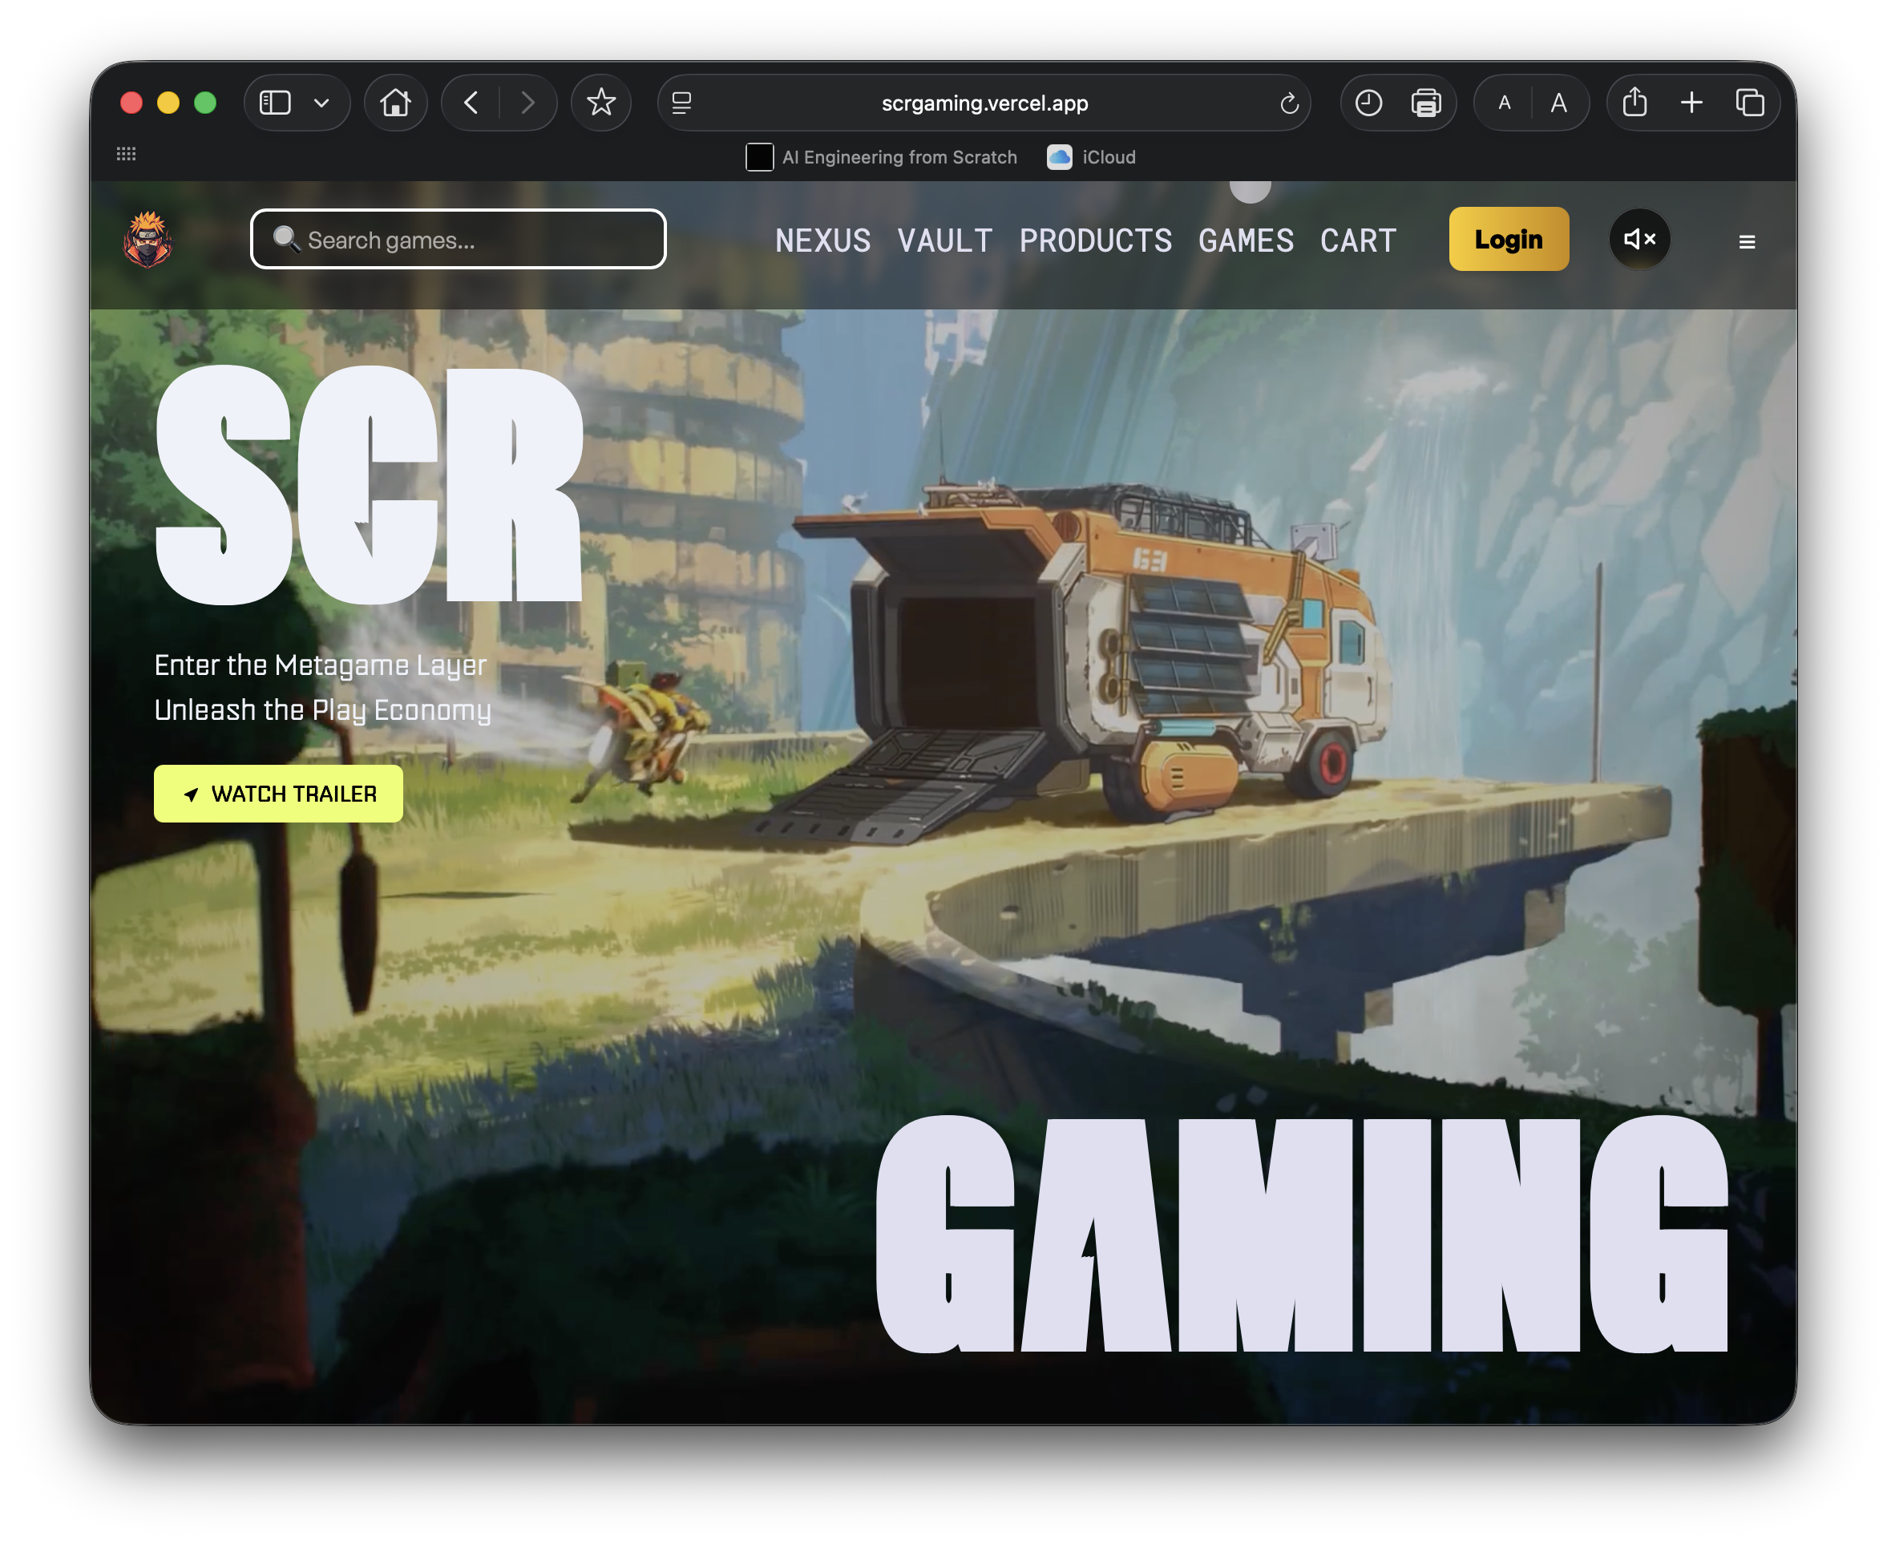Open the favorites grid dots icon

tap(127, 154)
